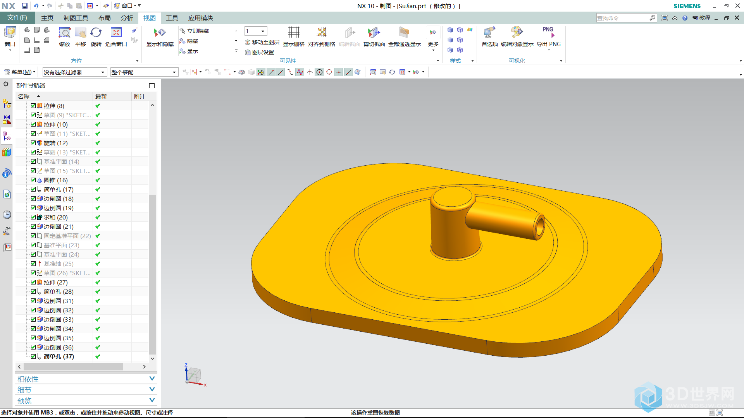Image resolution: width=744 pixels, height=418 pixels.
Task: Toggle the 边倒圆 (36) feature checkbox
Action: click(x=33, y=347)
